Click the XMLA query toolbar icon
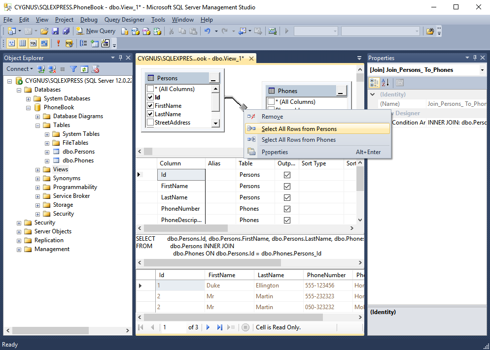The height and width of the screenshot is (350, 490). [157, 31]
